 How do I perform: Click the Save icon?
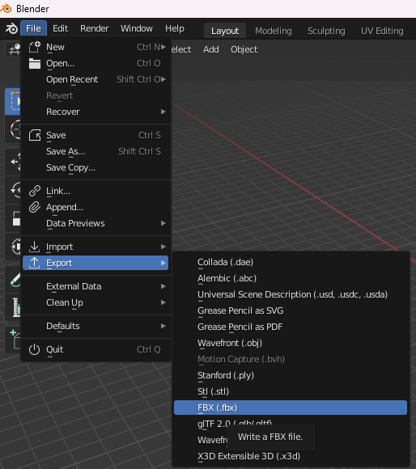[35, 135]
